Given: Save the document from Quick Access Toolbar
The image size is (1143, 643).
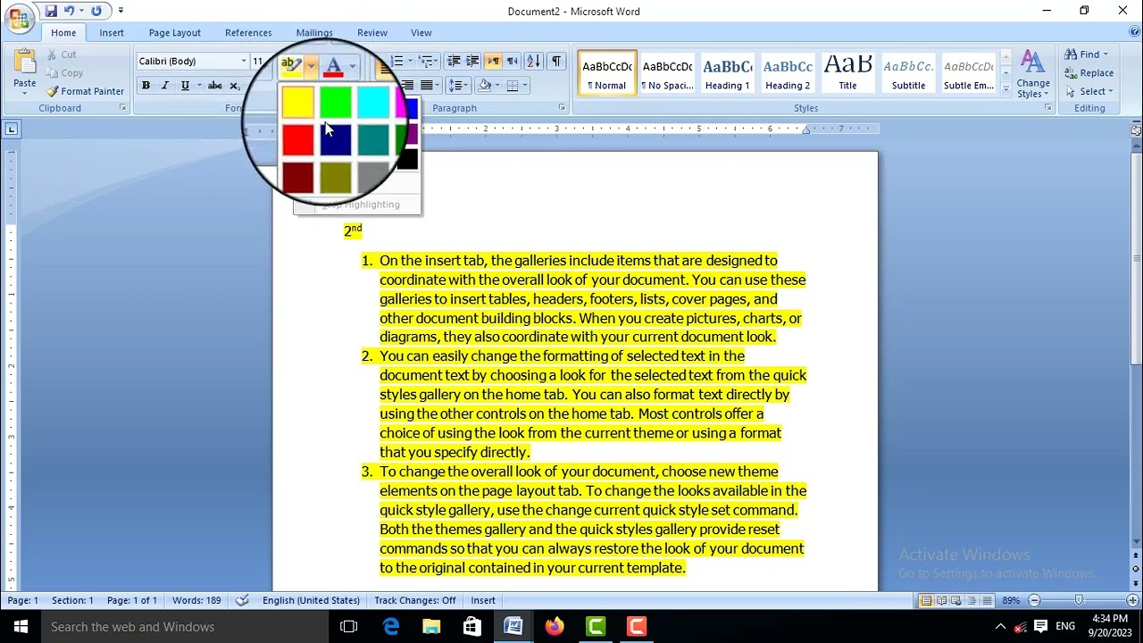Looking at the screenshot, I should tap(51, 11).
